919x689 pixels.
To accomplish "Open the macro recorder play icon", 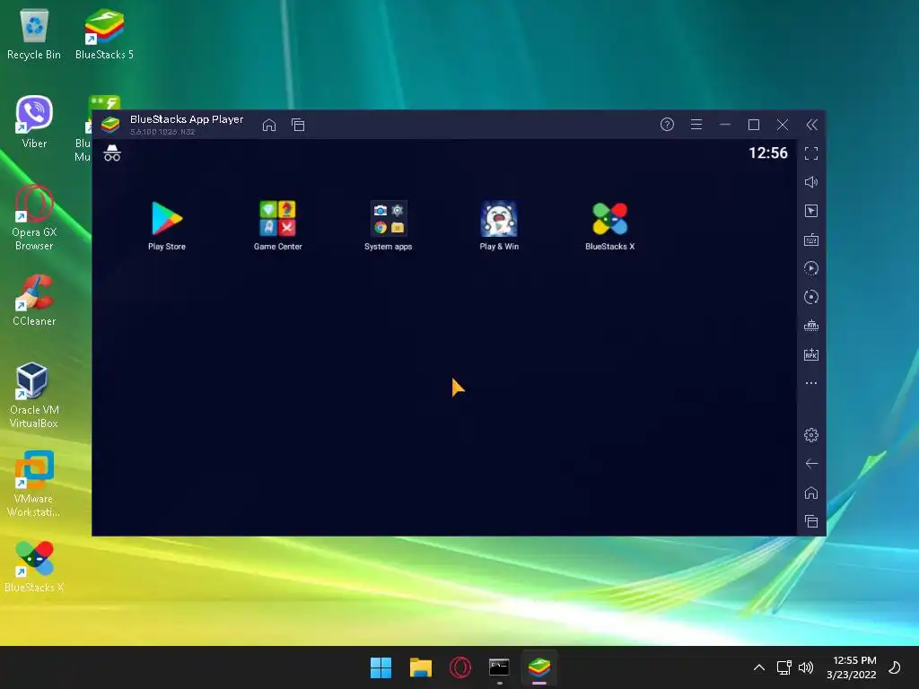I will point(811,268).
